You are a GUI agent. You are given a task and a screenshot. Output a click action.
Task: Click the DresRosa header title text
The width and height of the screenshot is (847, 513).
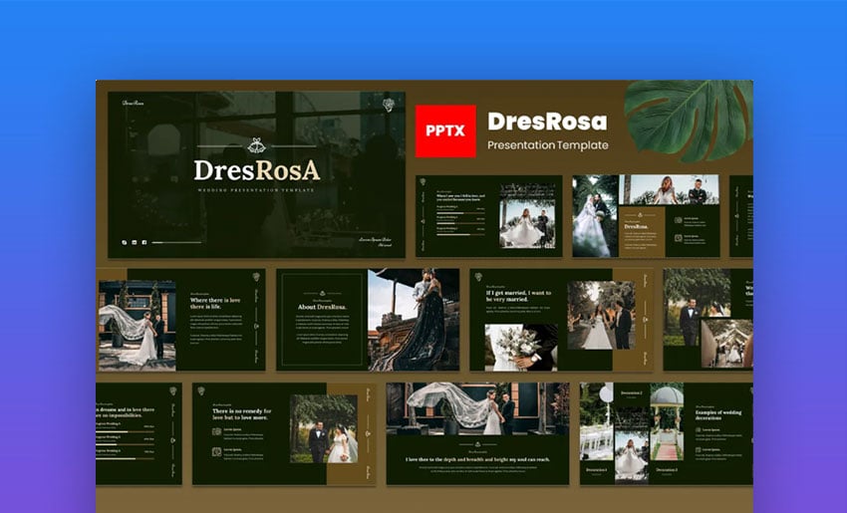pyautogui.click(x=546, y=123)
